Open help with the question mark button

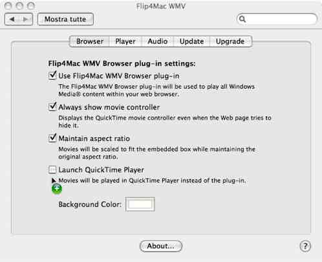[x=305, y=246]
